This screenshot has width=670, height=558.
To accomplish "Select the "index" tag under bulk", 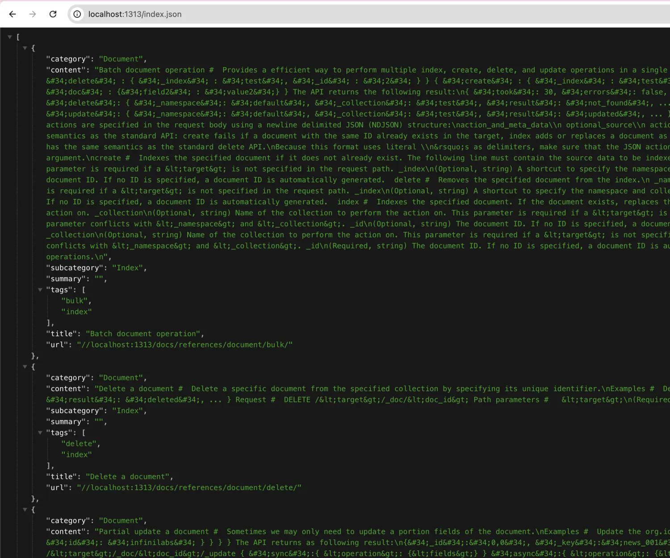I will coord(76,312).
